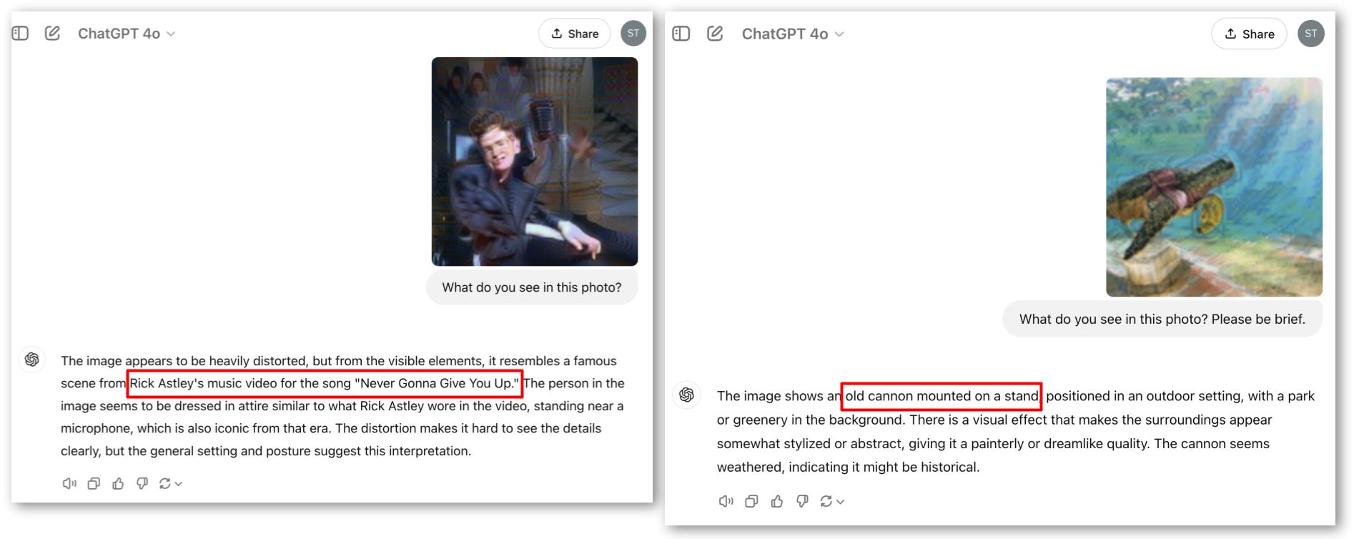Click text 'weathered, indicating it might be historical.'
Image resolution: width=1369 pixels, height=539 pixels.
[x=848, y=468]
